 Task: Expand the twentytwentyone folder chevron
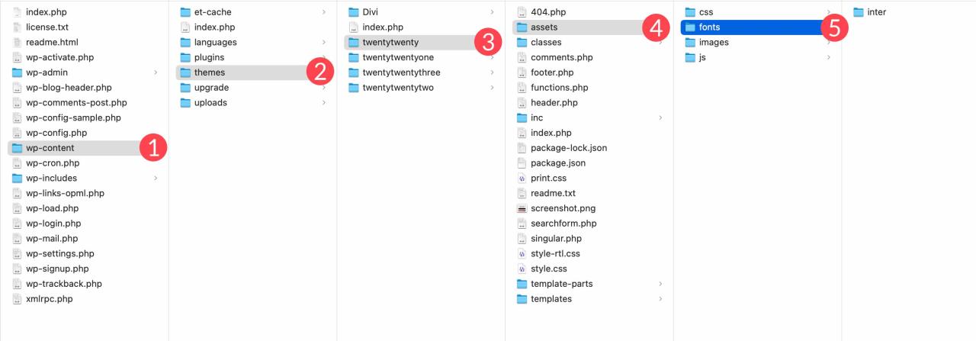point(492,57)
